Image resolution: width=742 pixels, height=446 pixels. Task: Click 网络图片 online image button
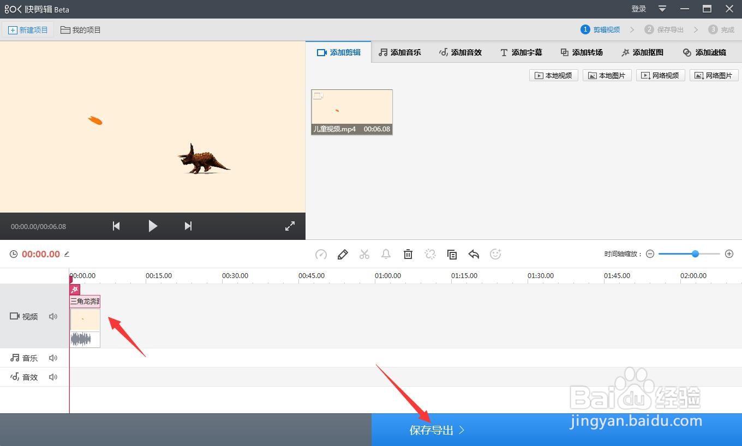click(x=714, y=75)
